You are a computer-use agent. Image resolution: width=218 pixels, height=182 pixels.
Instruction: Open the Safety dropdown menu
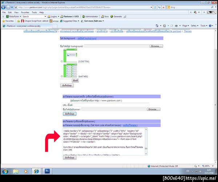point(194,26)
